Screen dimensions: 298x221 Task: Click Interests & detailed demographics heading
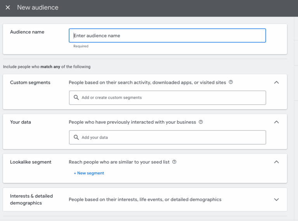[x=31, y=199]
